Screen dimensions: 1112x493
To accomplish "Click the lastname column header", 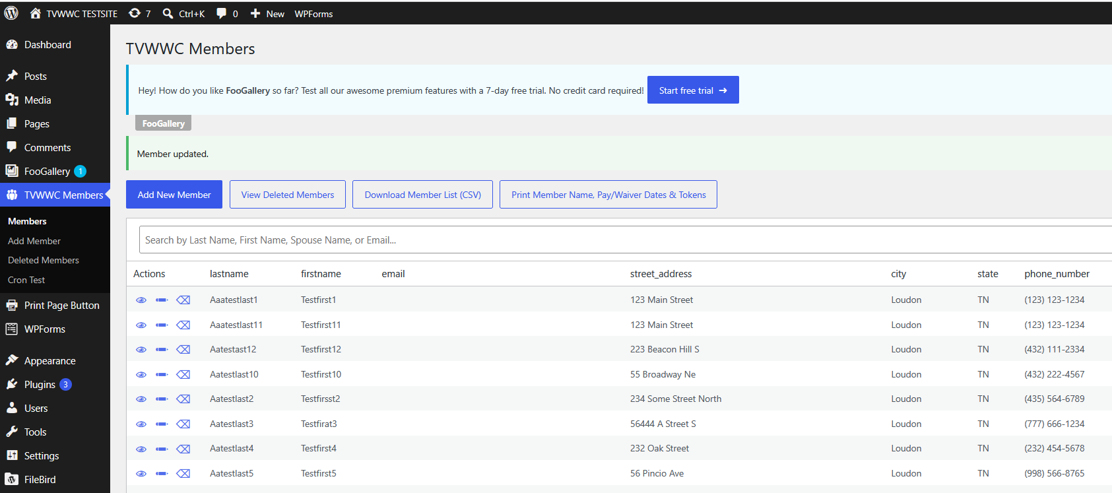I will click(229, 274).
